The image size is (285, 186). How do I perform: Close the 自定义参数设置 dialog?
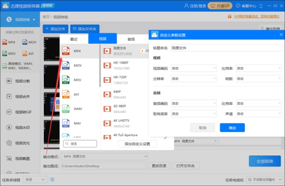pyautogui.click(x=281, y=34)
